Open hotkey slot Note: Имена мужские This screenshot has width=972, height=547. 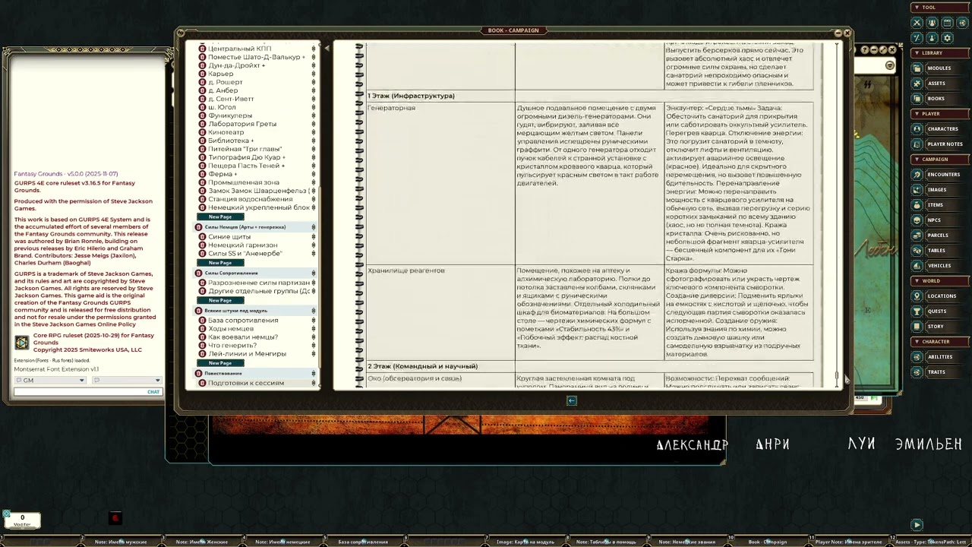point(121,542)
